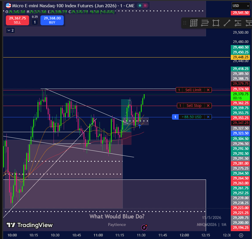The height and width of the screenshot is (239, 252).
Task: Click the red SELL 29,367.75 button
Action: pos(17,20)
